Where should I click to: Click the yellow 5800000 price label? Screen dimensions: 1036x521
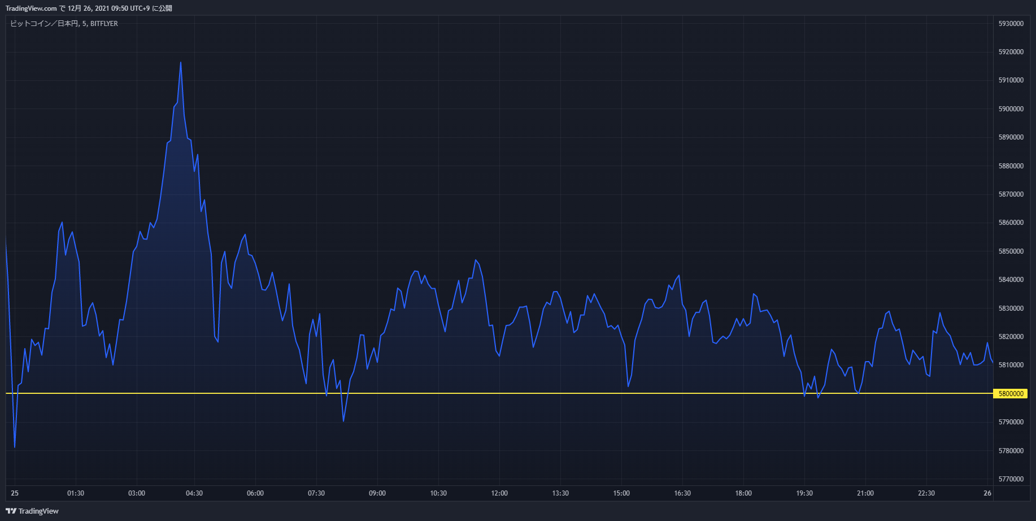pyautogui.click(x=1010, y=393)
